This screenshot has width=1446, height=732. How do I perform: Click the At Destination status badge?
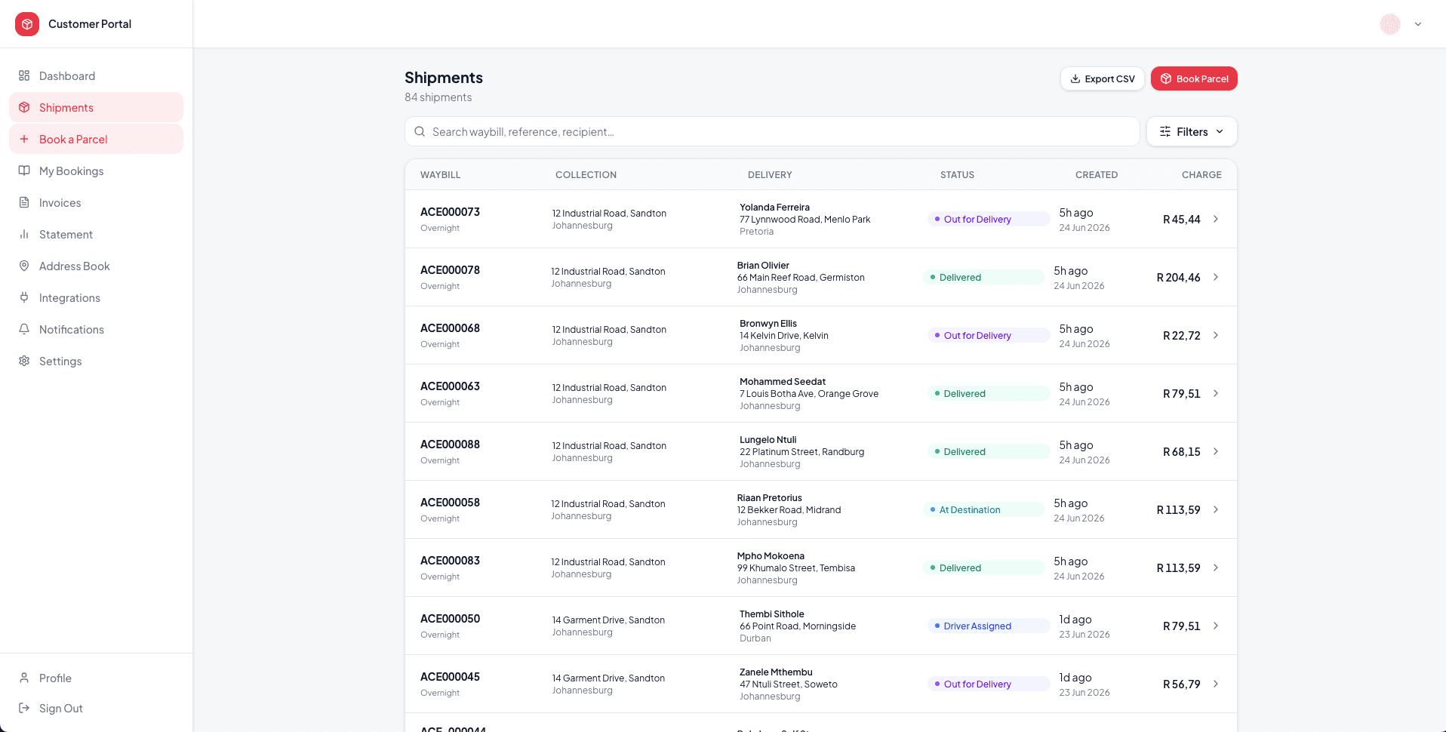[x=983, y=509]
